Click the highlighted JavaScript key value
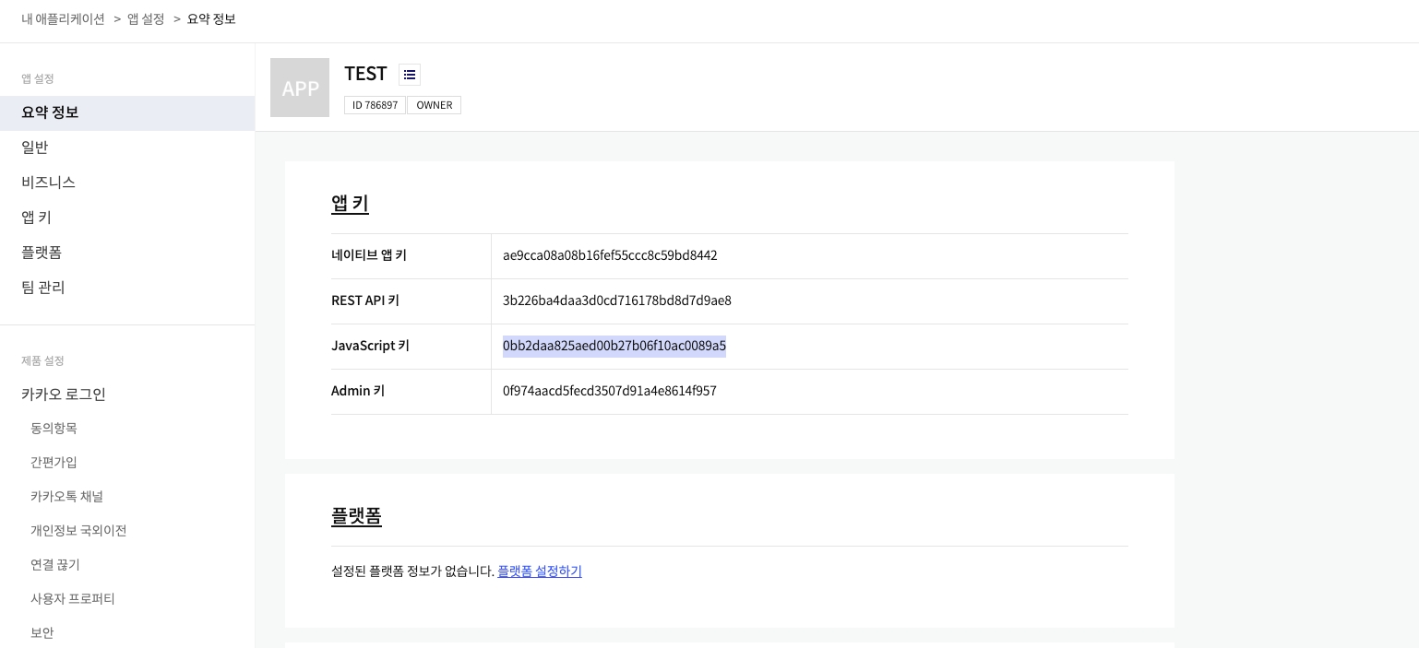 (x=614, y=347)
